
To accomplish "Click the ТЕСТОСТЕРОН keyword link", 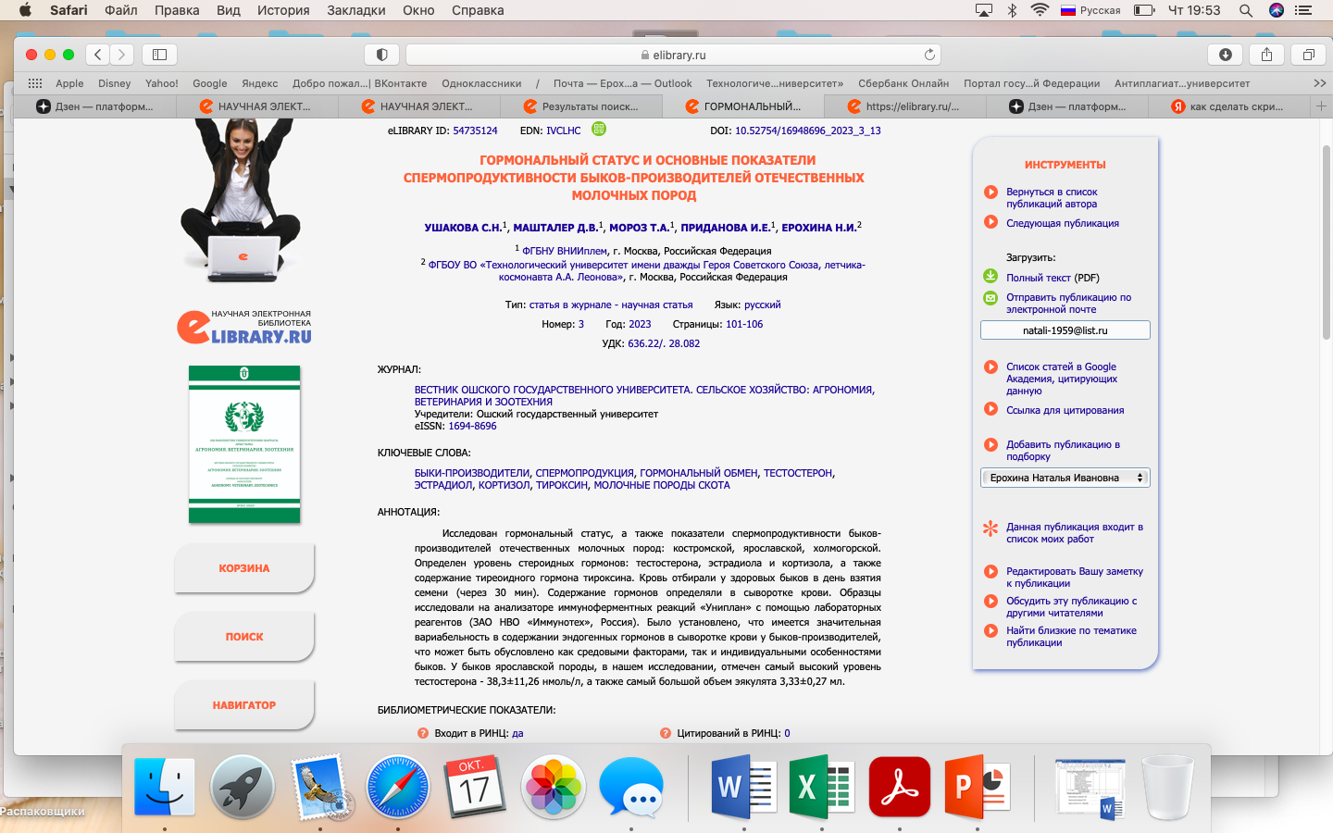I will (798, 473).
